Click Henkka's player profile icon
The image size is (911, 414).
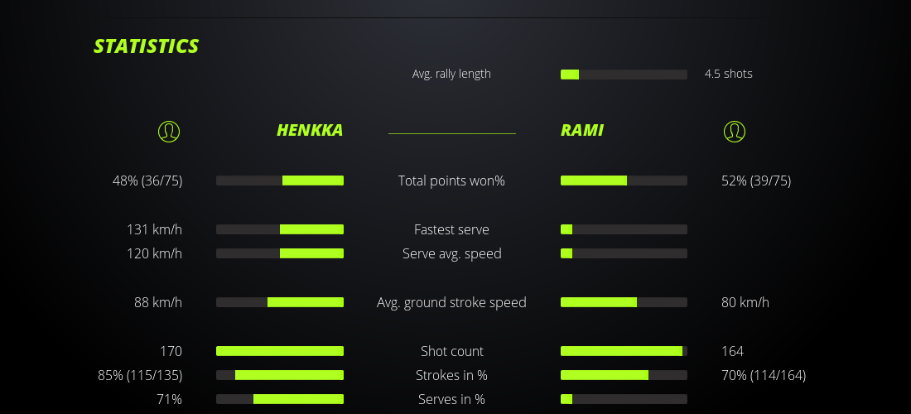tap(168, 131)
